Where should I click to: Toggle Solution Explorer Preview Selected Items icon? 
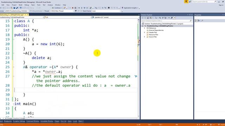coord(174,18)
